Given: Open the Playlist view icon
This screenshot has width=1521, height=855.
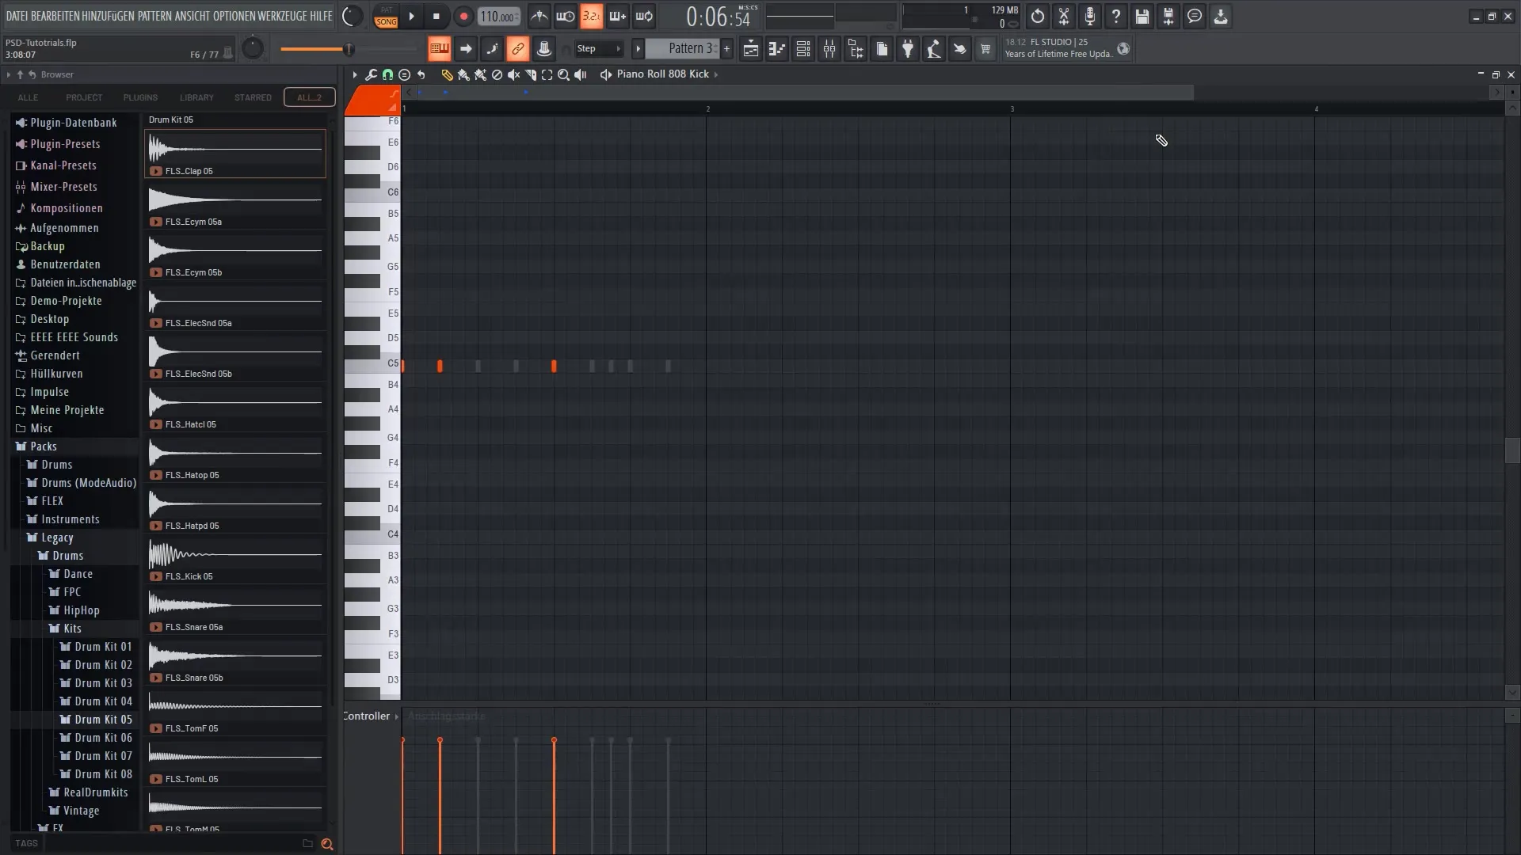Looking at the screenshot, I should [x=751, y=49].
